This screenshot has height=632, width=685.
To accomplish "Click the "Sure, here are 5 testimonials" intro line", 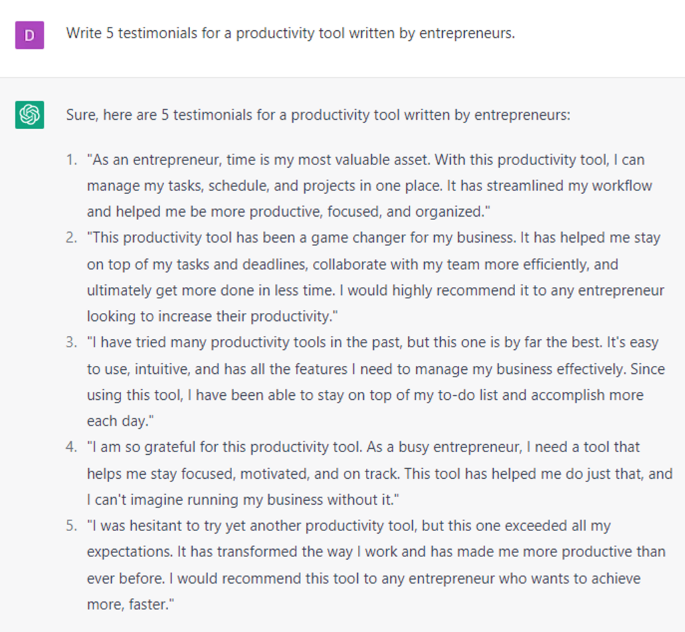I will [x=318, y=114].
